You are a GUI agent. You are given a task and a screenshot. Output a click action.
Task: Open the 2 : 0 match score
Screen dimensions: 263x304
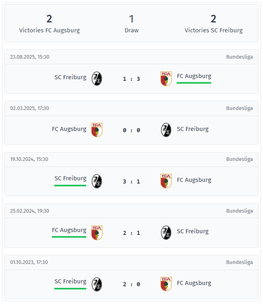pos(131,284)
